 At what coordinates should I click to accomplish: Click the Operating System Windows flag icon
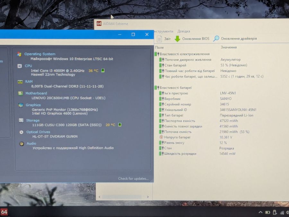(19, 54)
